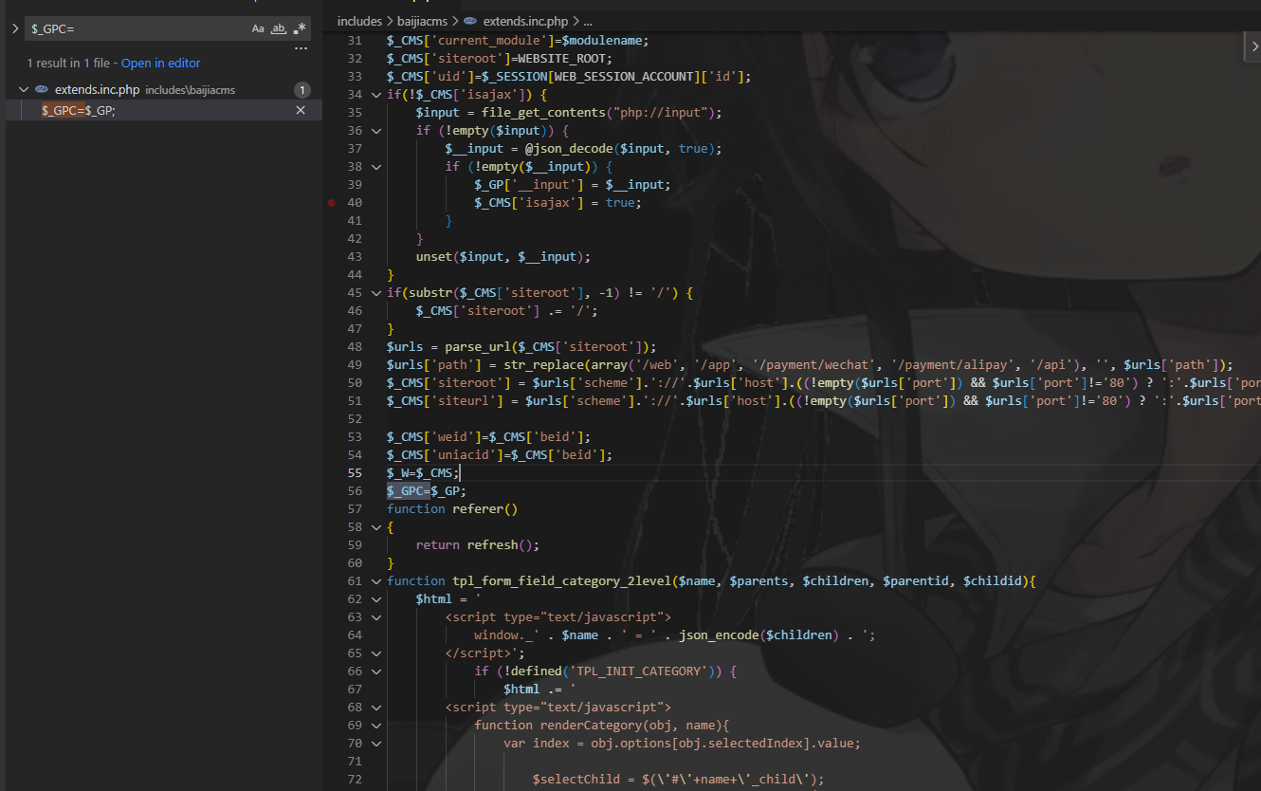This screenshot has width=1261, height=791.
Task: Click the $_W=$_CMS; code line
Action: click(x=423, y=473)
